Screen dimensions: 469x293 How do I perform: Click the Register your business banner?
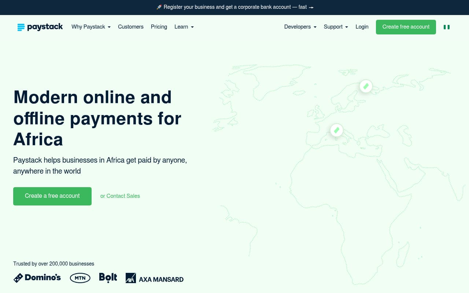(x=234, y=7)
